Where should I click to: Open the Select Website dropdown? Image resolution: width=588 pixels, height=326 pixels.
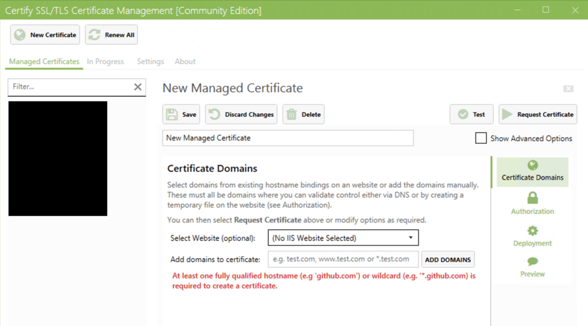[343, 238]
